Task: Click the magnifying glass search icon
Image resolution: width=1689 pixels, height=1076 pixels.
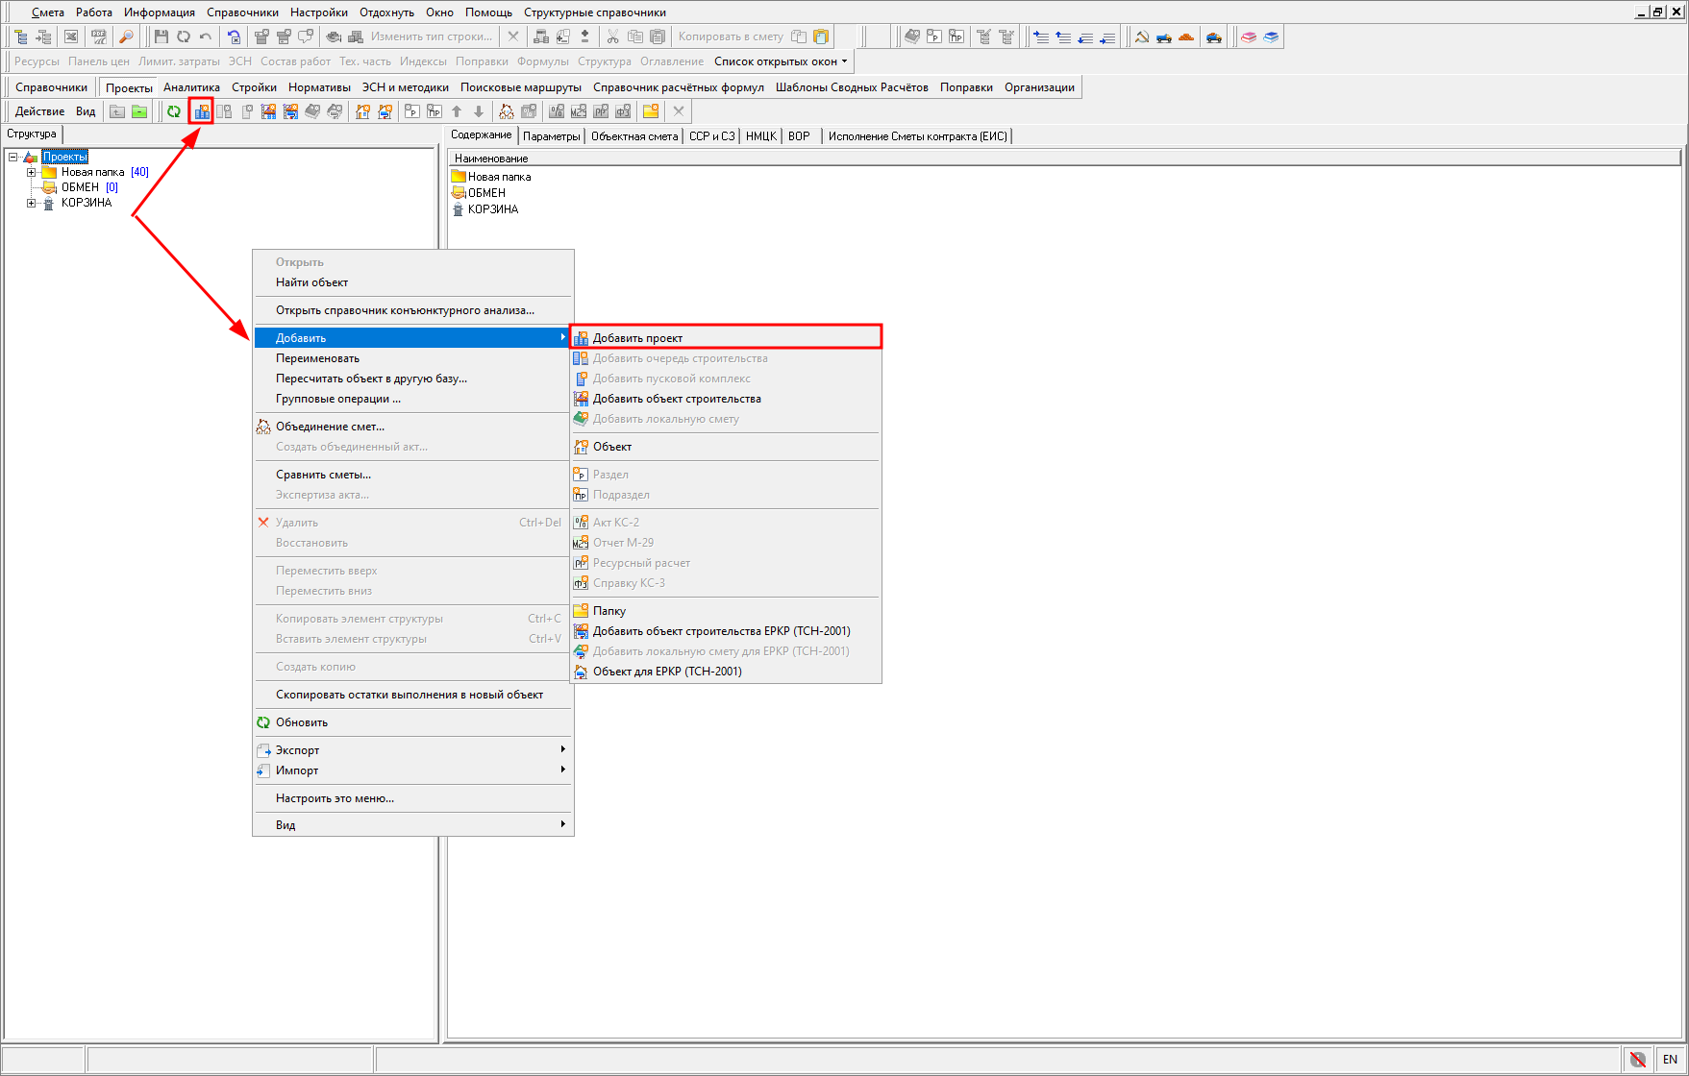Action: pos(126,37)
